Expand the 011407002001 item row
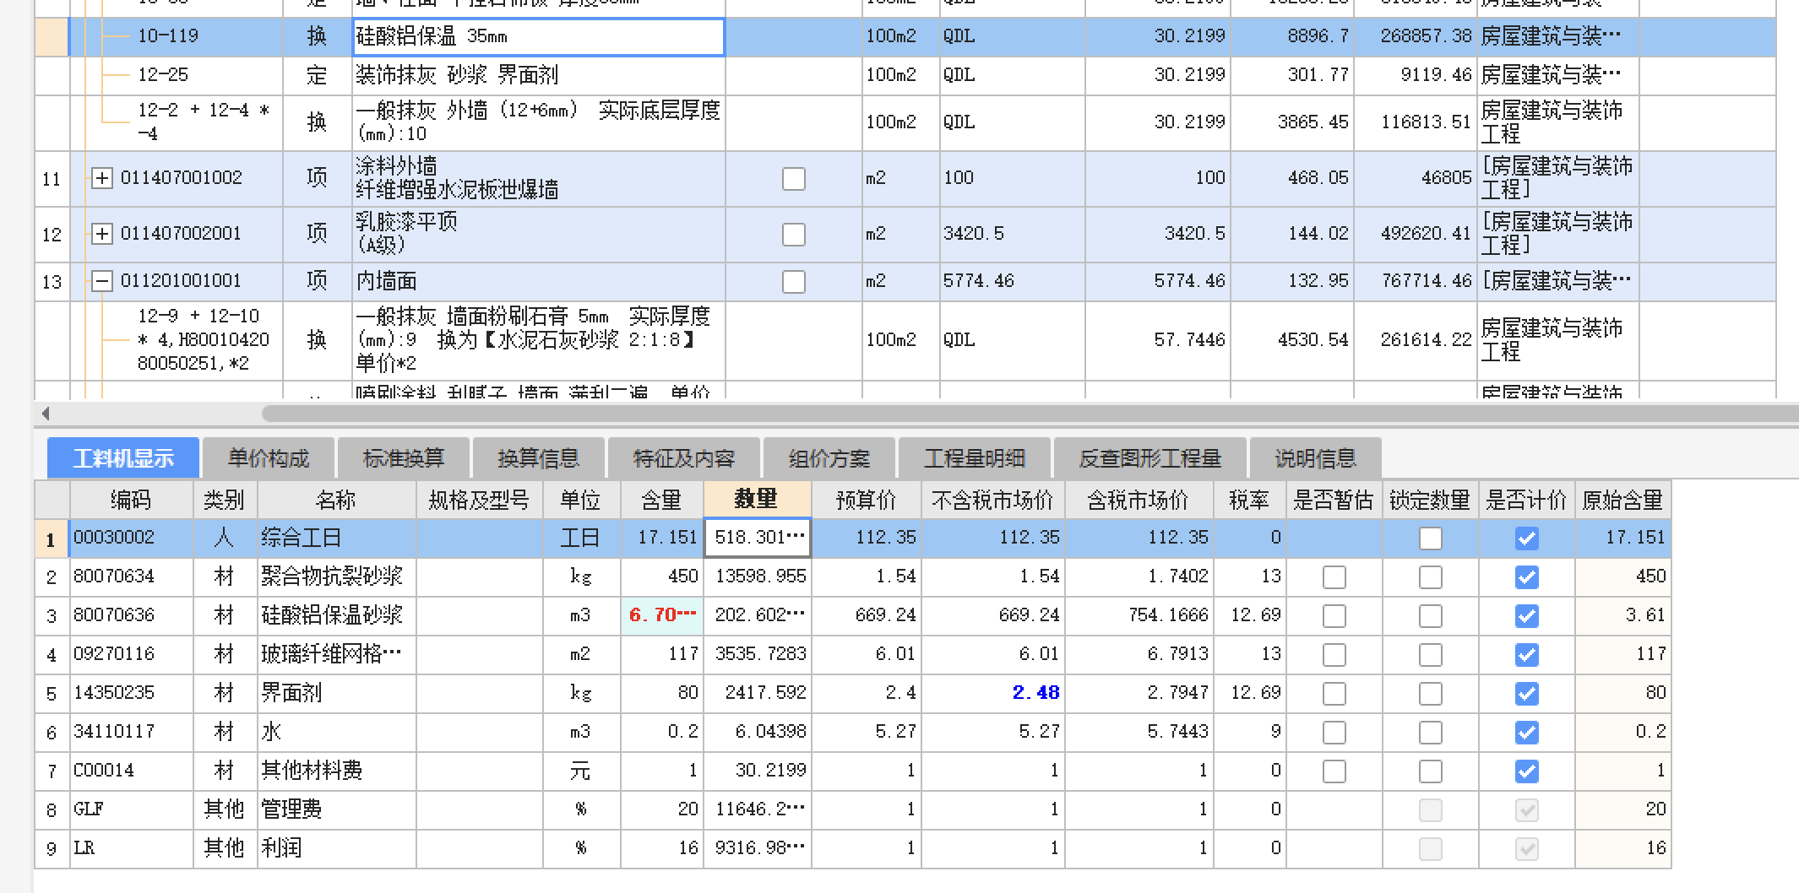The image size is (1799, 893). pos(101,234)
